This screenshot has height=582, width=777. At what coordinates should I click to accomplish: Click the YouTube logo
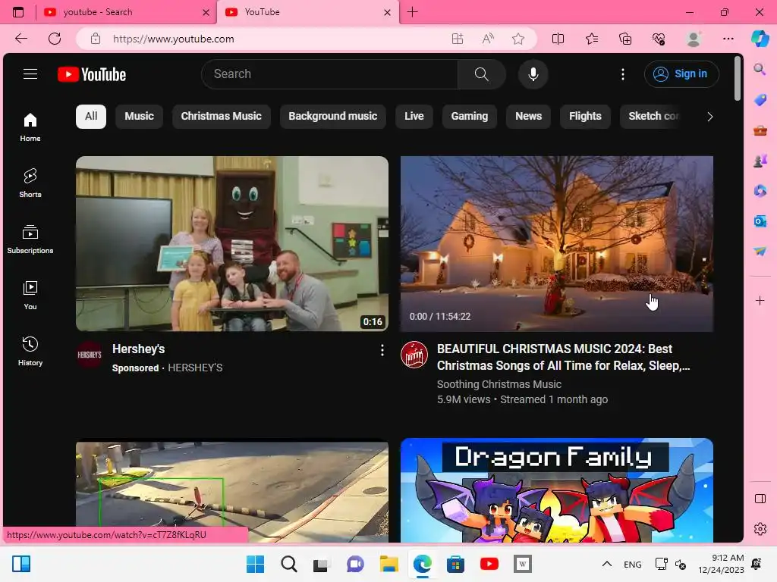[x=92, y=74]
